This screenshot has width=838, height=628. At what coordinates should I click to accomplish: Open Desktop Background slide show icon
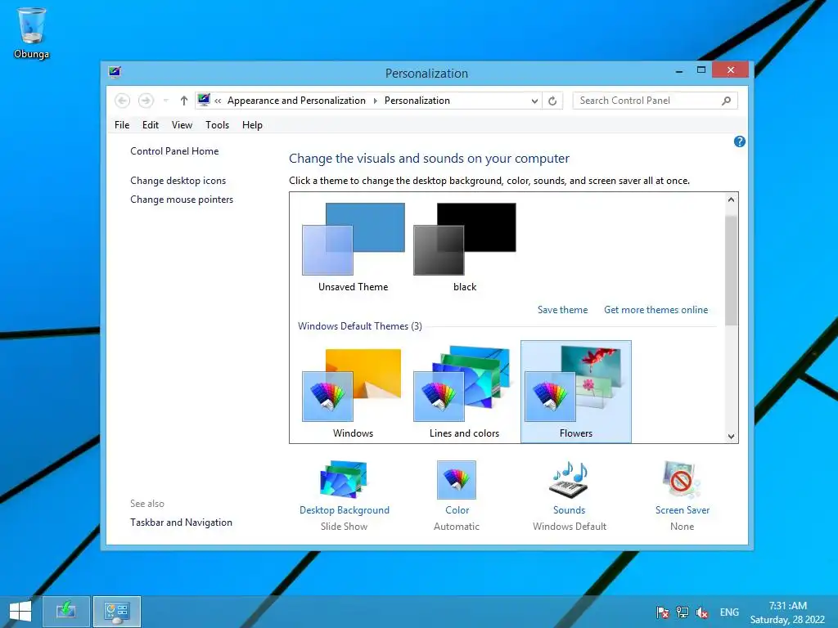(x=344, y=479)
